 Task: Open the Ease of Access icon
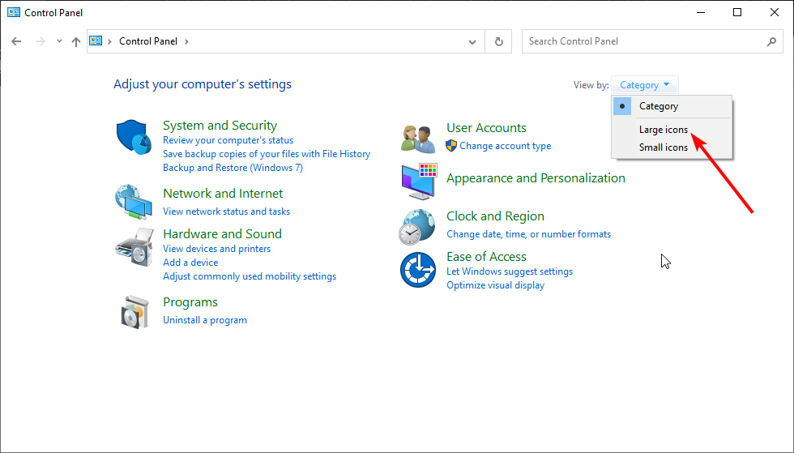(419, 270)
